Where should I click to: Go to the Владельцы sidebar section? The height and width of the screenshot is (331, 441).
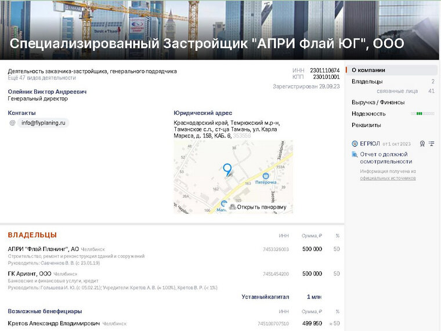(x=367, y=82)
